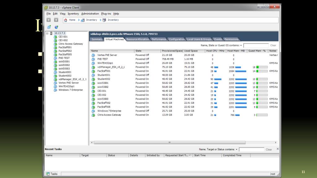
Task: Open the Inventory menu
Action: point(73,14)
